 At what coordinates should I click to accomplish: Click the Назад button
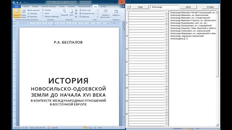[140, 7]
